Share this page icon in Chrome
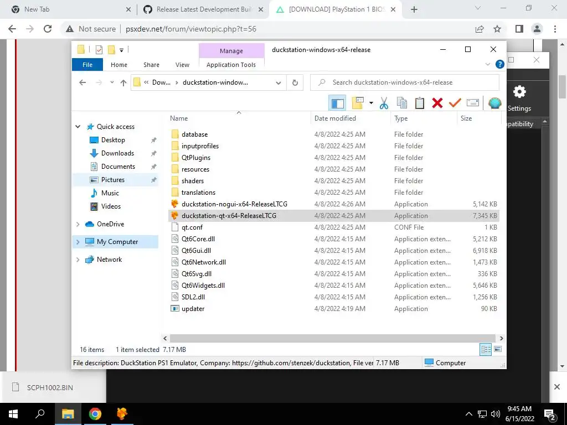This screenshot has height=425, width=567. pos(480,29)
